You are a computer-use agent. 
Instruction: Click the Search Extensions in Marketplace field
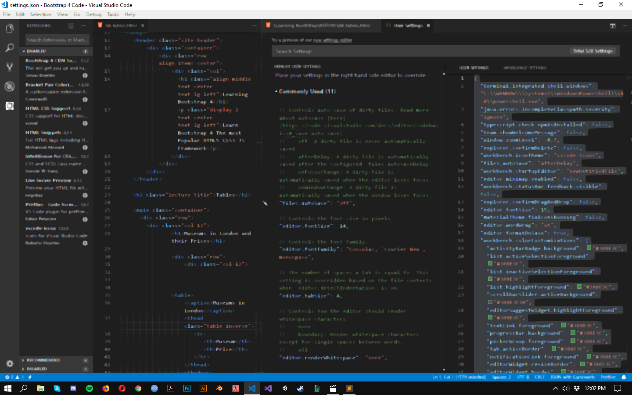57,40
